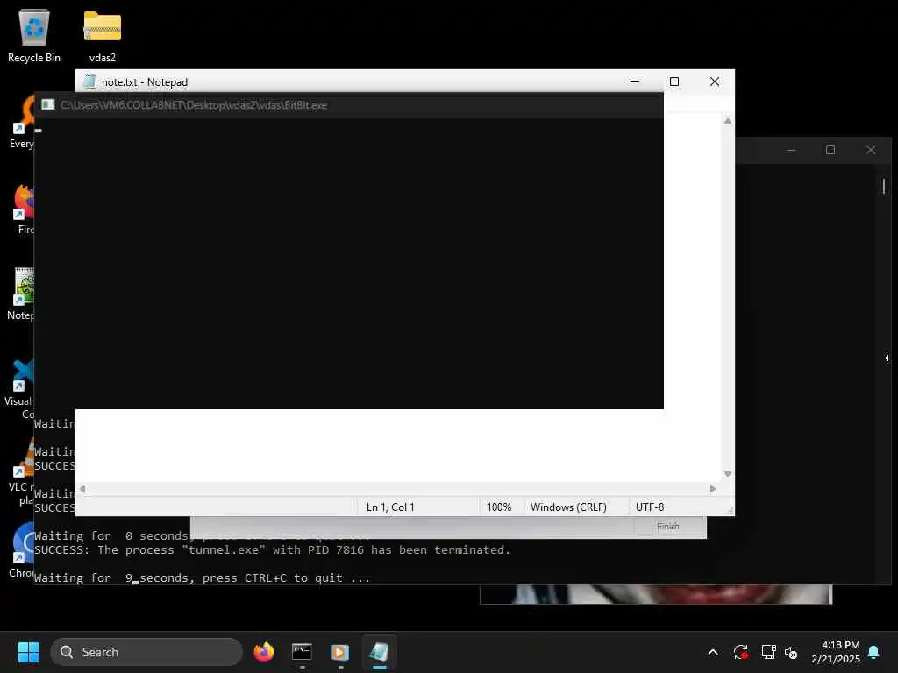Click the Notepad window resize grip corner
This screenshot has height=673, width=898.
tap(730, 511)
